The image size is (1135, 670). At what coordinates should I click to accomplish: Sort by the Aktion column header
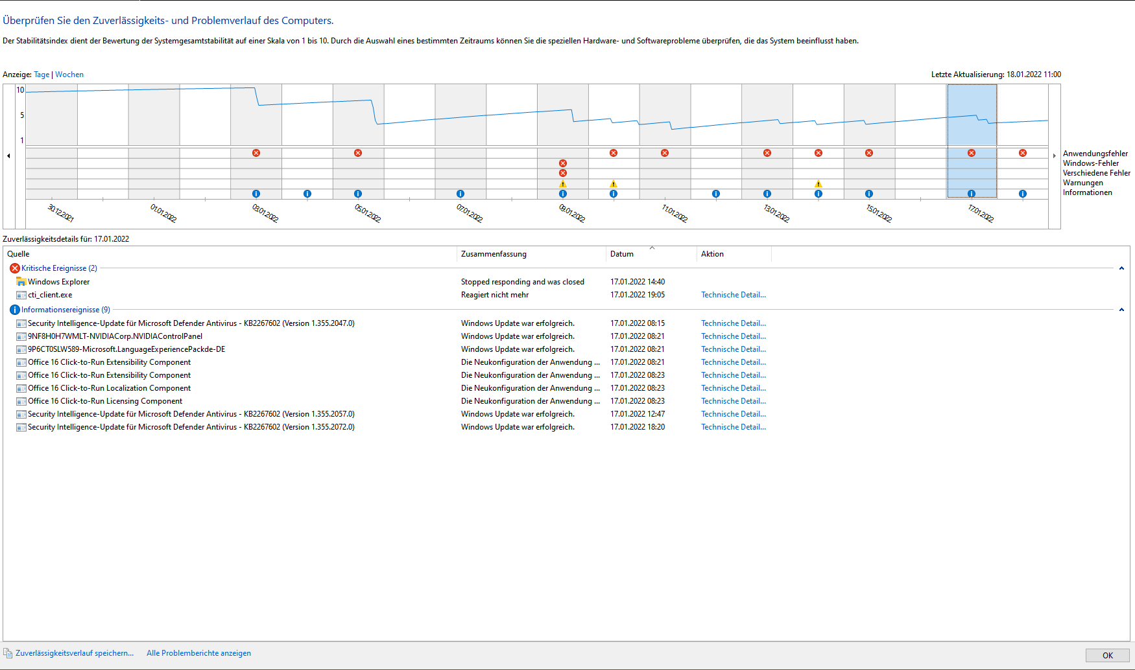pyautogui.click(x=734, y=254)
